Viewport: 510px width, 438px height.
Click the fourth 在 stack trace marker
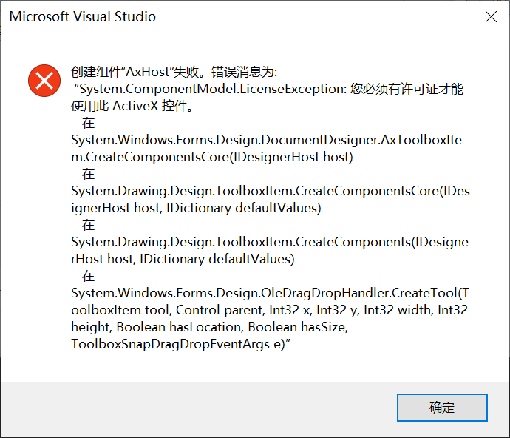point(88,276)
